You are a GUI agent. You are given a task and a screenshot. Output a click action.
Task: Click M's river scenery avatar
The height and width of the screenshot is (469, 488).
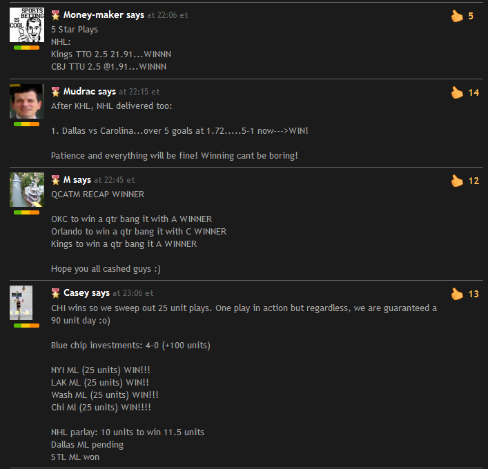(x=27, y=190)
